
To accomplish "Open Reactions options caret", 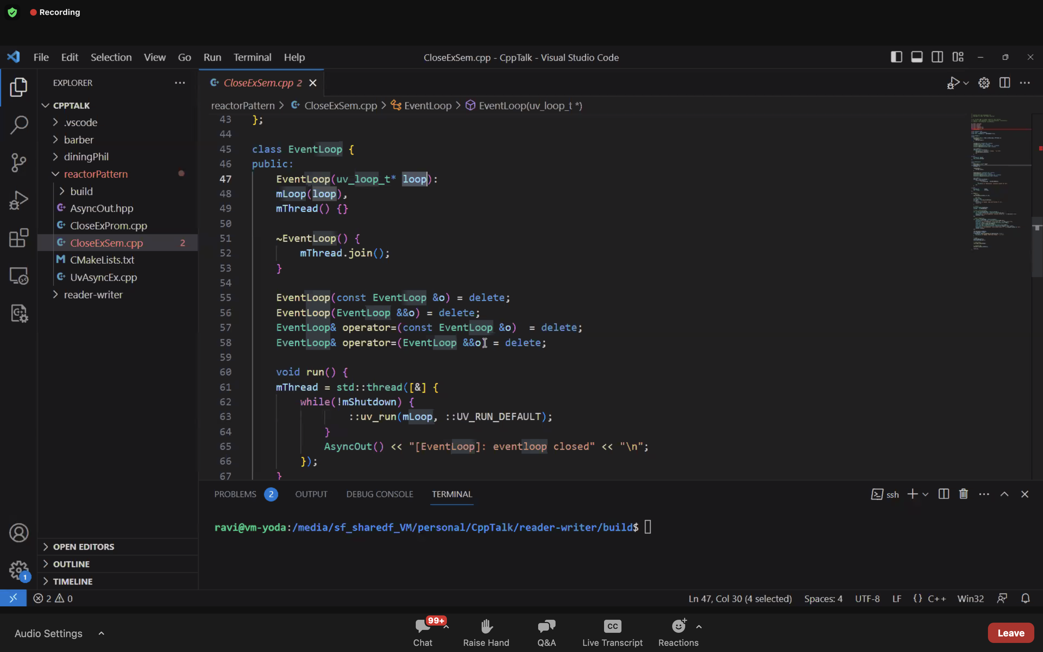I will click(699, 627).
